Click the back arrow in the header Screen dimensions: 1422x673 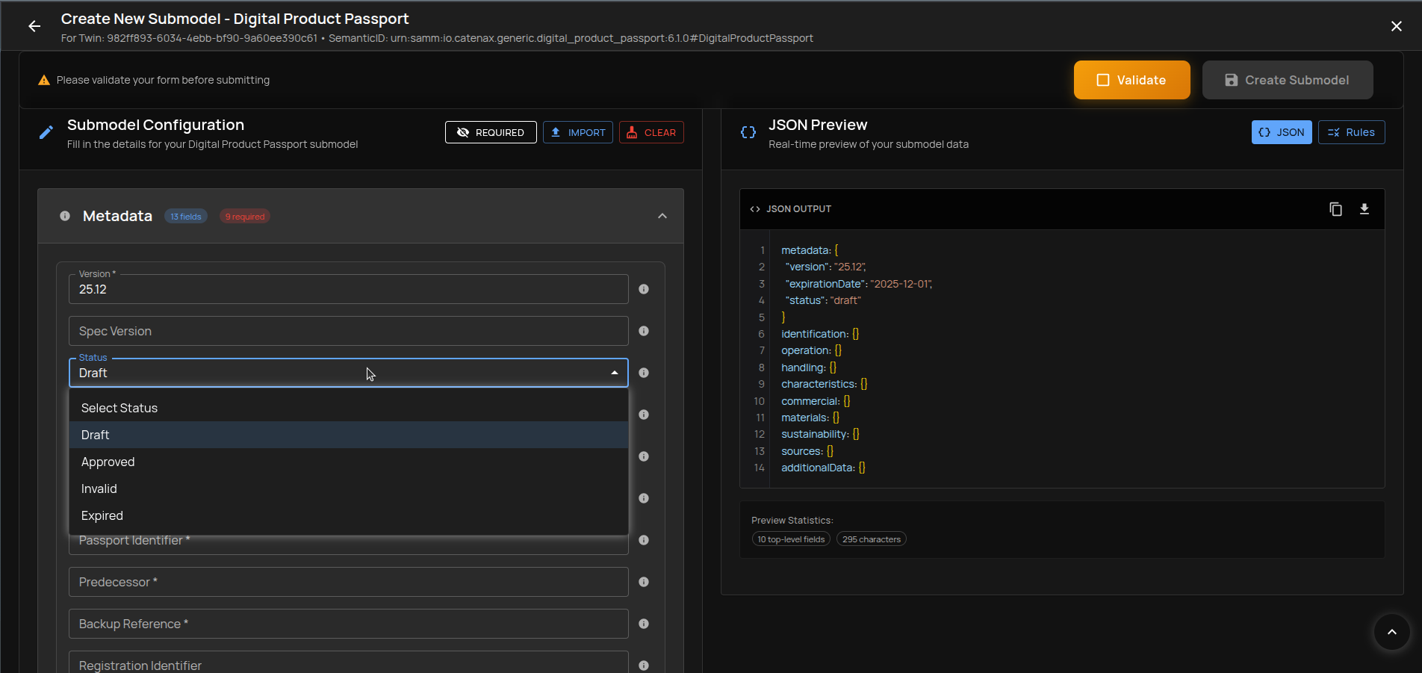click(x=34, y=26)
